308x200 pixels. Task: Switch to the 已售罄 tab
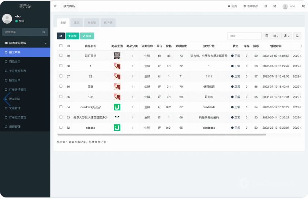[x=91, y=23]
